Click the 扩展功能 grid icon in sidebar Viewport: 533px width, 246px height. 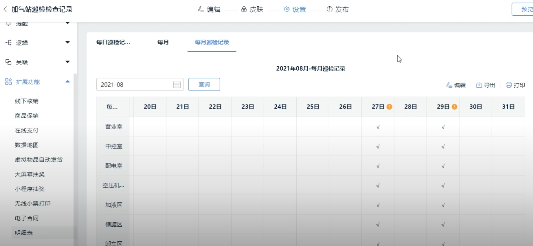point(8,82)
